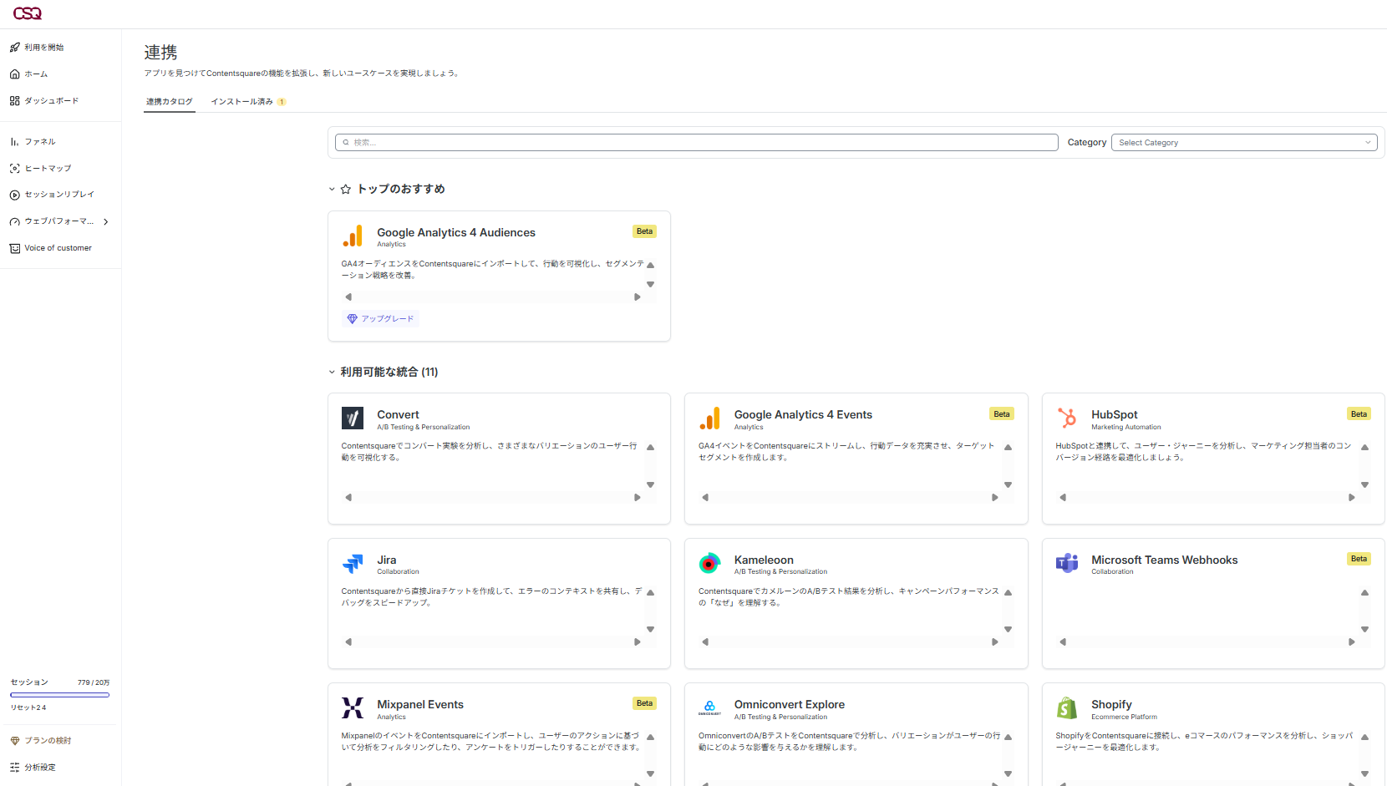This screenshot has height=786, width=1387.
Task: Go to ホーム in the sidebar
Action: pyautogui.click(x=28, y=74)
